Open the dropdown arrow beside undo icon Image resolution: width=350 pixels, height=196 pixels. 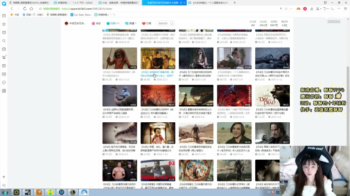point(328,9)
